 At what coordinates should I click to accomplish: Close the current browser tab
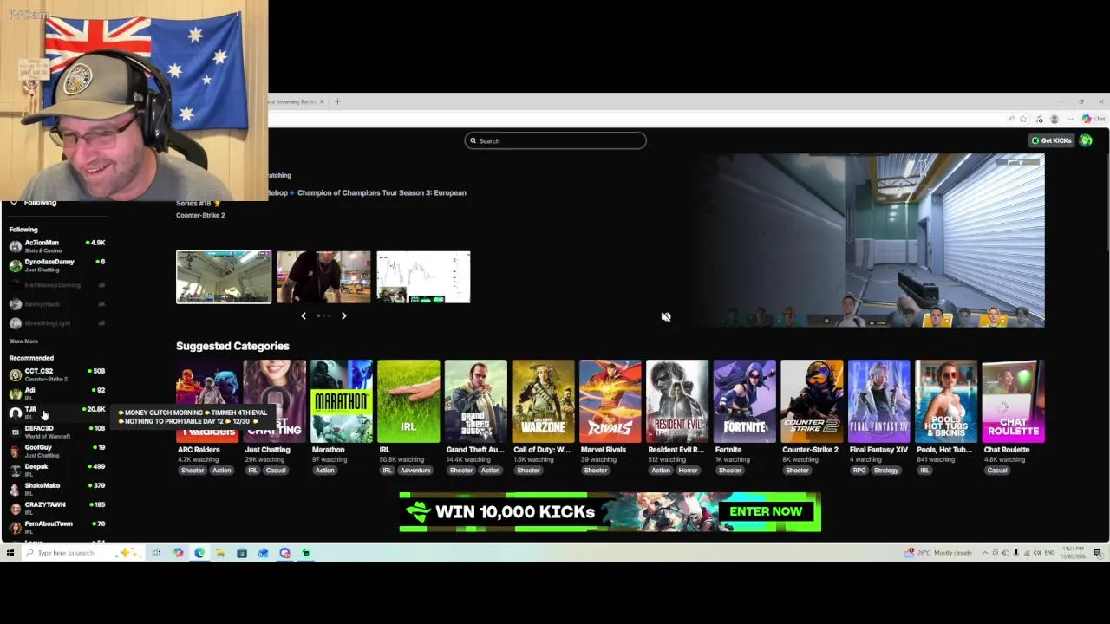pyautogui.click(x=322, y=101)
